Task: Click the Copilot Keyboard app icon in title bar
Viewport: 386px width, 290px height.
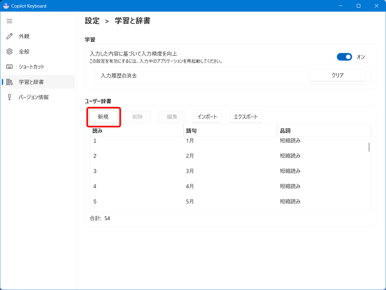Action: [x=6, y=6]
